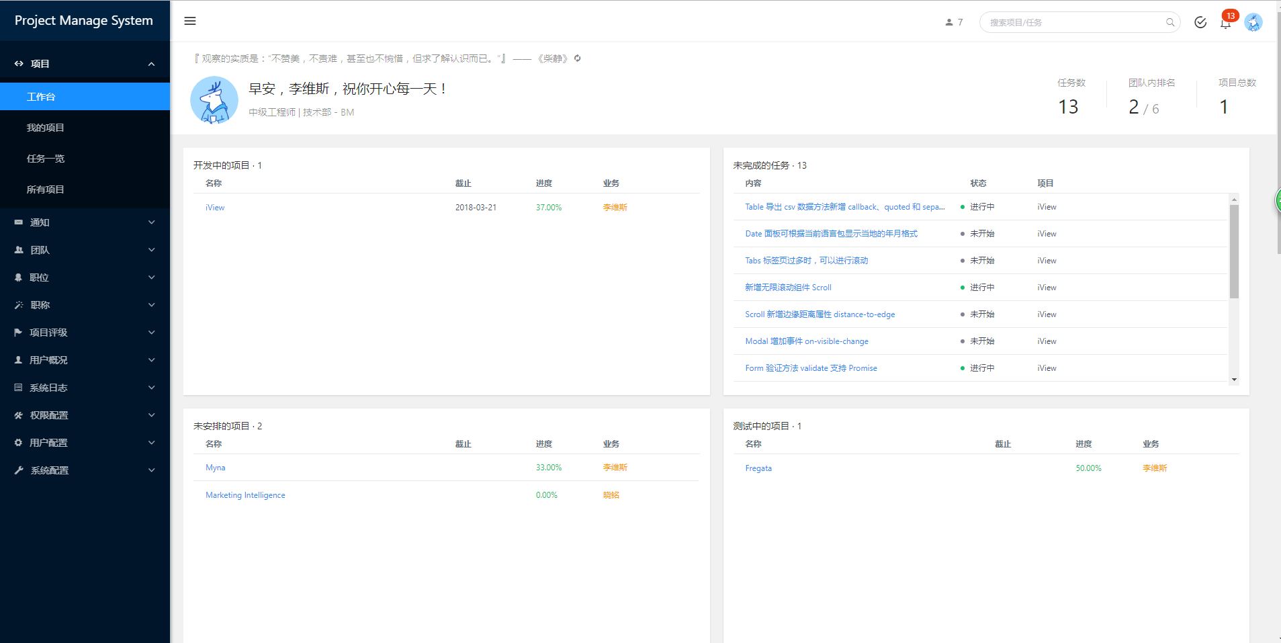Screen dimensions: 1281x643
Task: Click the large deer profile avatar
Action: click(214, 100)
